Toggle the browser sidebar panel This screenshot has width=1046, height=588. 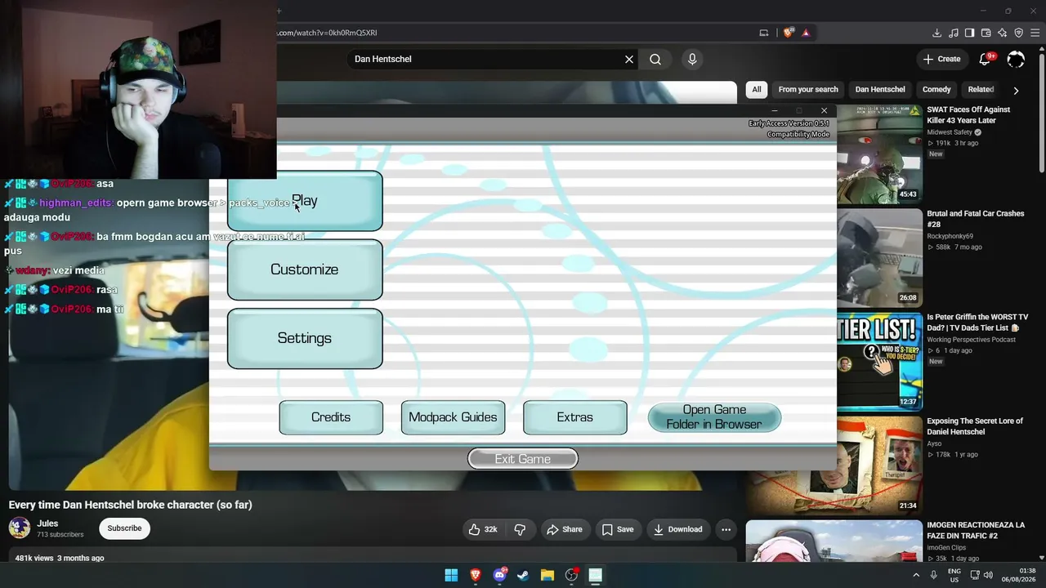969,33
